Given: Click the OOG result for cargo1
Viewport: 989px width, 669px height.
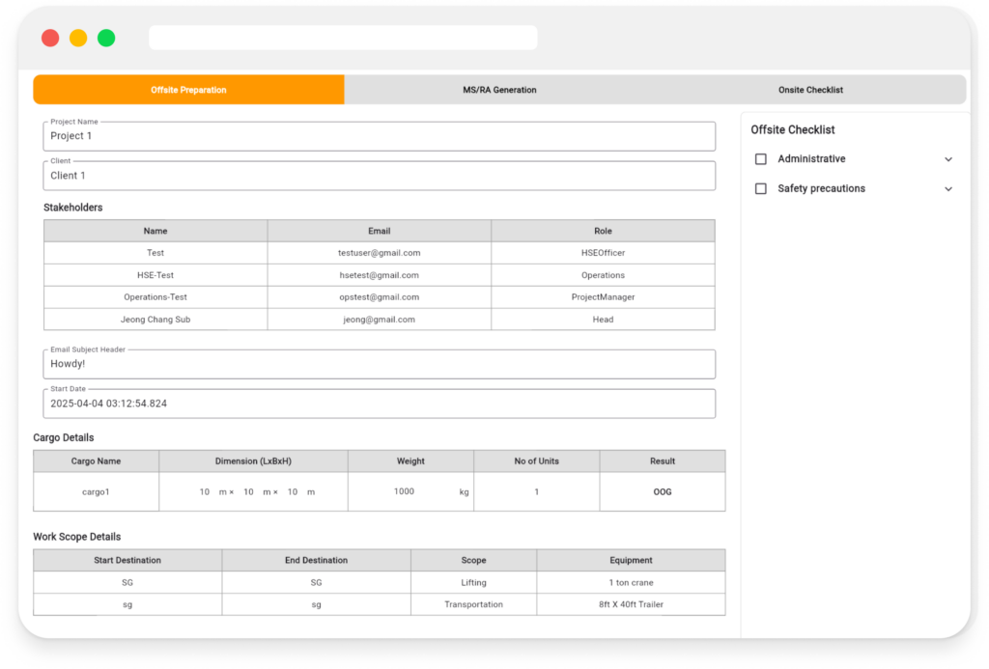Looking at the screenshot, I should [663, 491].
